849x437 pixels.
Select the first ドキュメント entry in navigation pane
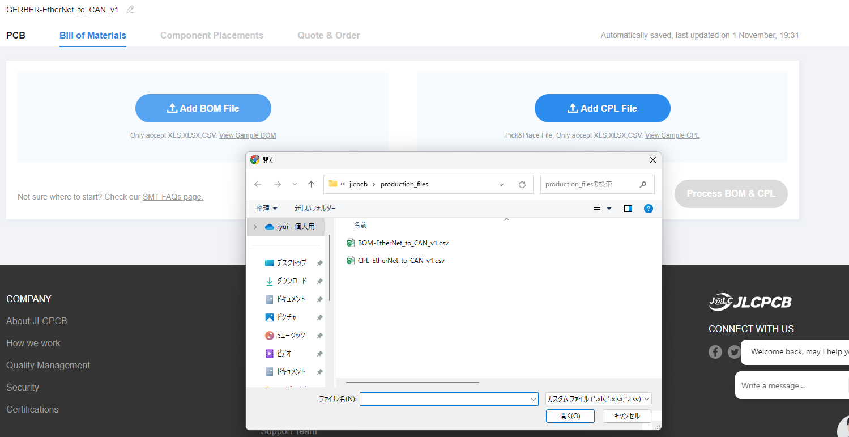(291, 299)
